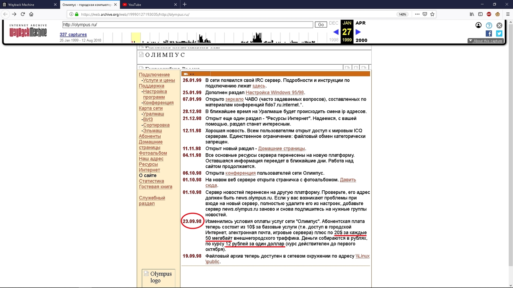Open Карта сети link
The height and width of the screenshot is (288, 513).
click(x=151, y=108)
